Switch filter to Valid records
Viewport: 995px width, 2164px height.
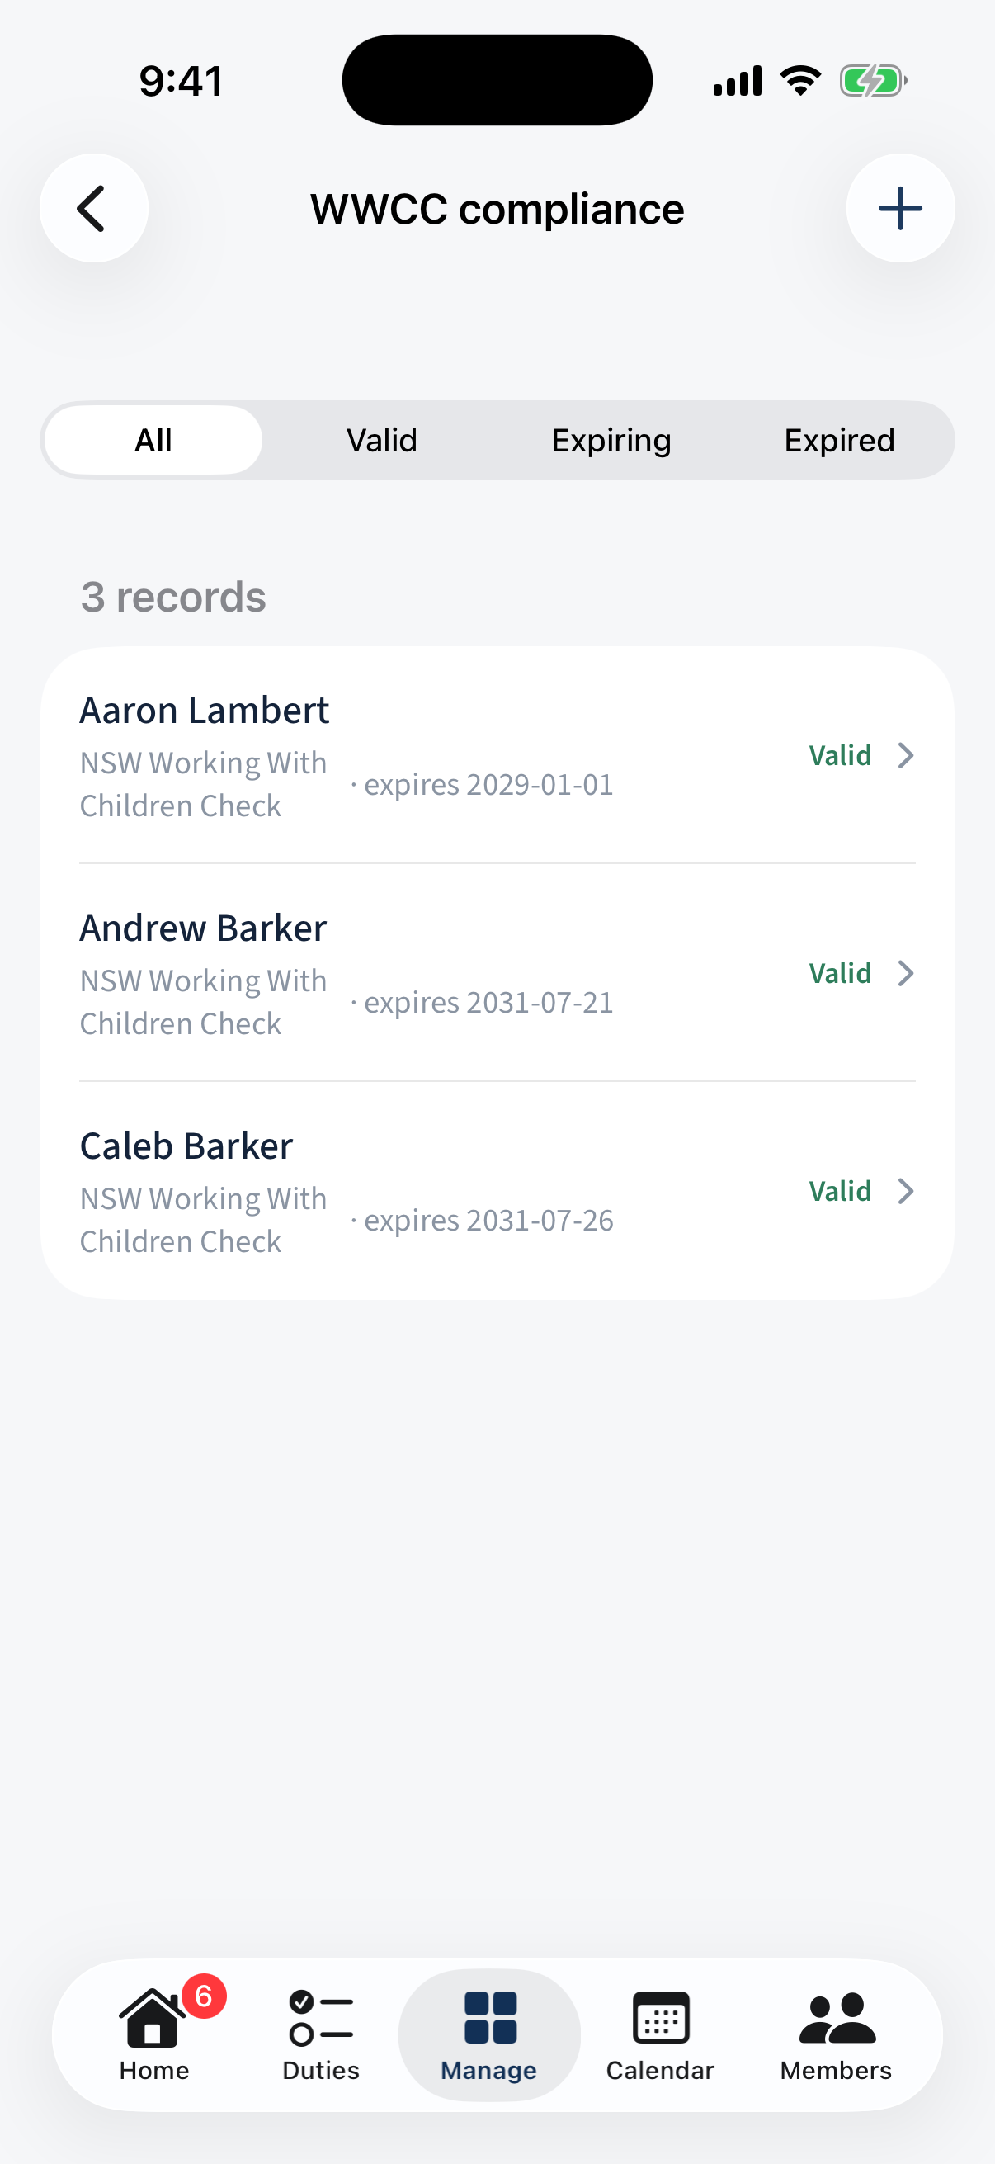pos(382,440)
